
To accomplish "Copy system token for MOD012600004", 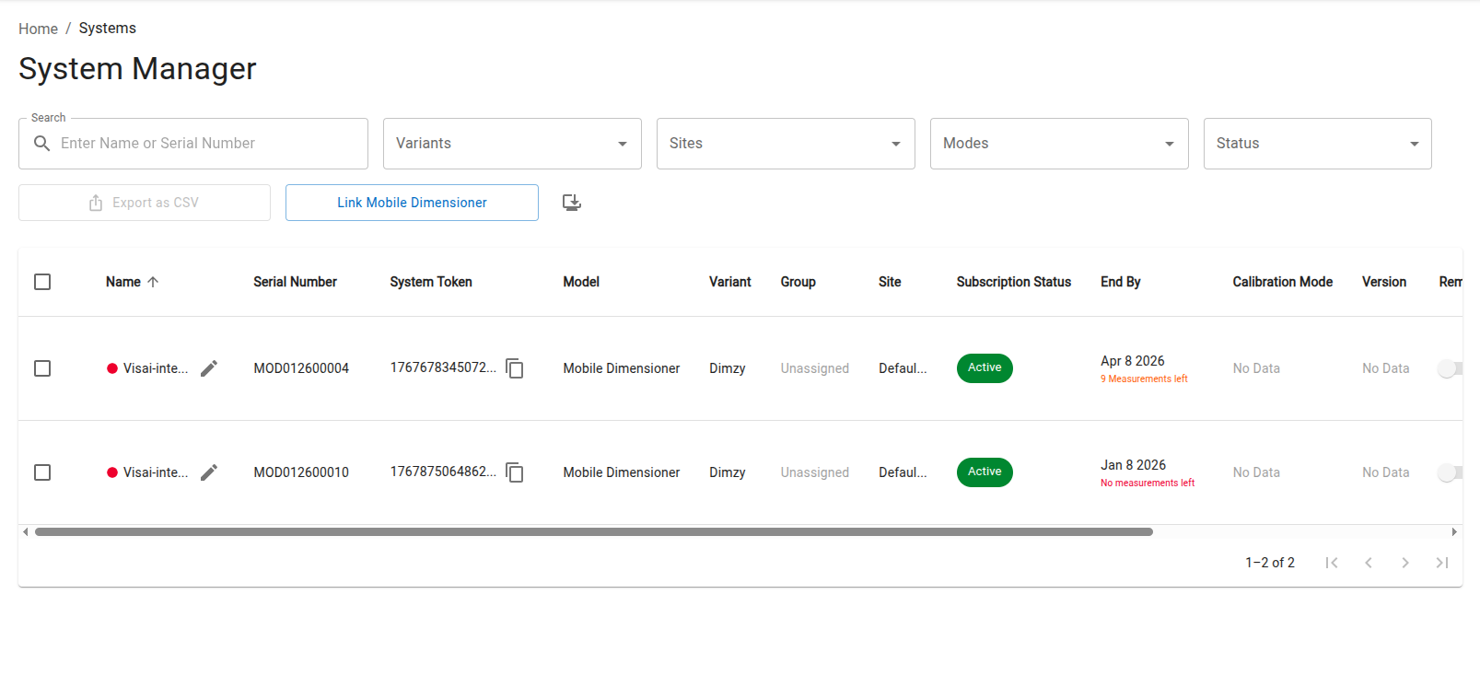I will pyautogui.click(x=515, y=368).
